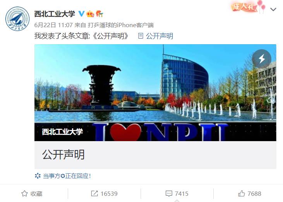Click the badge icon after the crown
This screenshot has width=283, height=202.
(x=99, y=14)
